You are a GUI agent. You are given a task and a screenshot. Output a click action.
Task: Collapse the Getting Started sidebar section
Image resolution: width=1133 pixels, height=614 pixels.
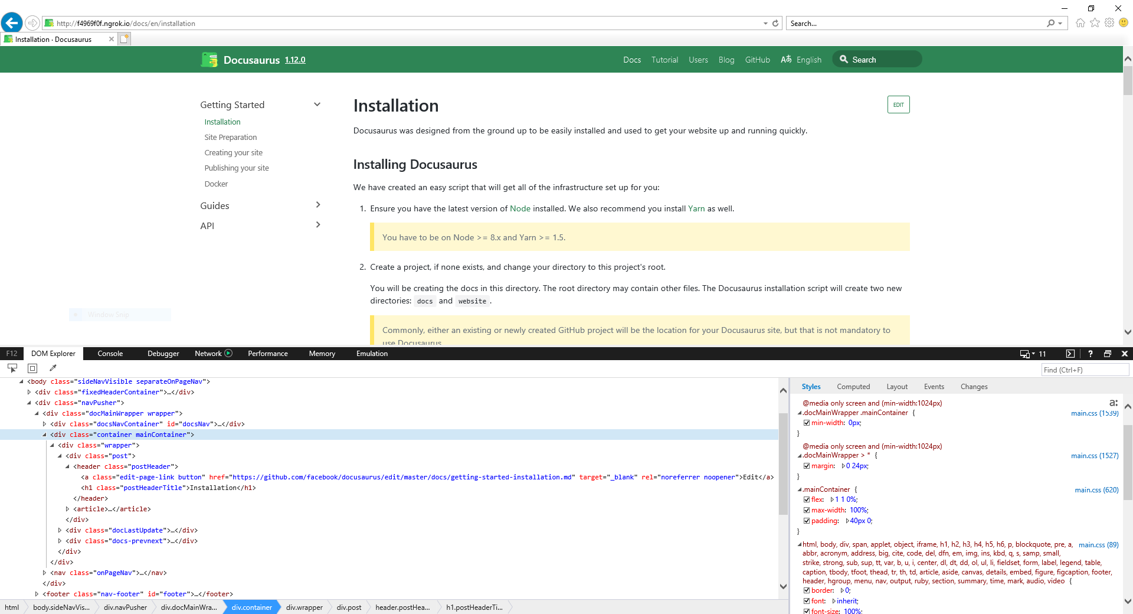pyautogui.click(x=317, y=104)
